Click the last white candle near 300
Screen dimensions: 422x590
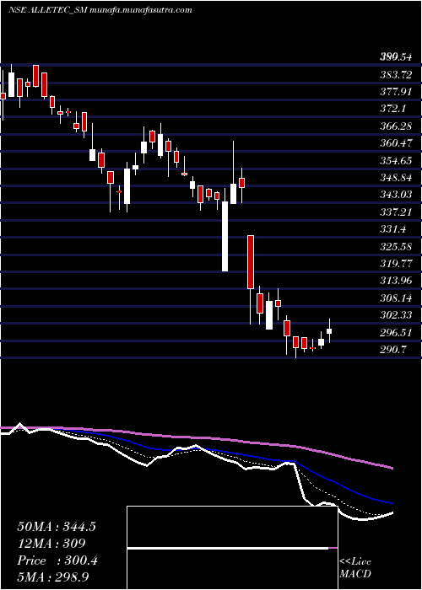(x=329, y=331)
